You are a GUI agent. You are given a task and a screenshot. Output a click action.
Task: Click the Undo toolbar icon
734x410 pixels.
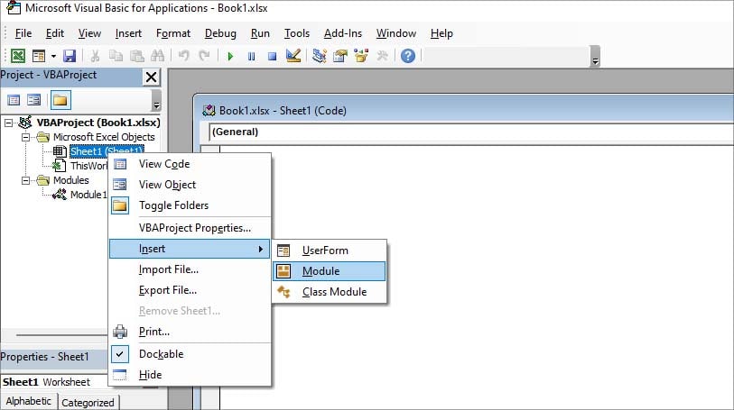coord(183,56)
